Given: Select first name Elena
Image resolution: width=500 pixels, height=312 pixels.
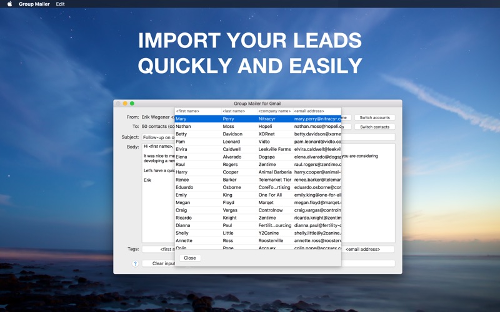Looking at the screenshot, I should (181, 157).
